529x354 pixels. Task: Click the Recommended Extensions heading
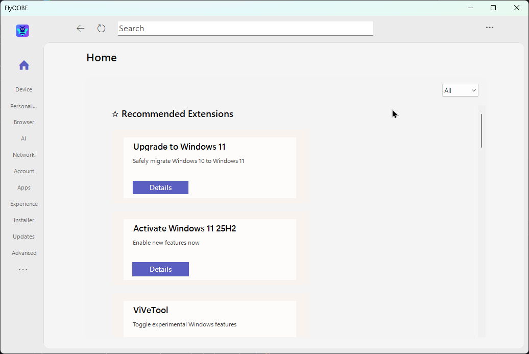coord(177,114)
